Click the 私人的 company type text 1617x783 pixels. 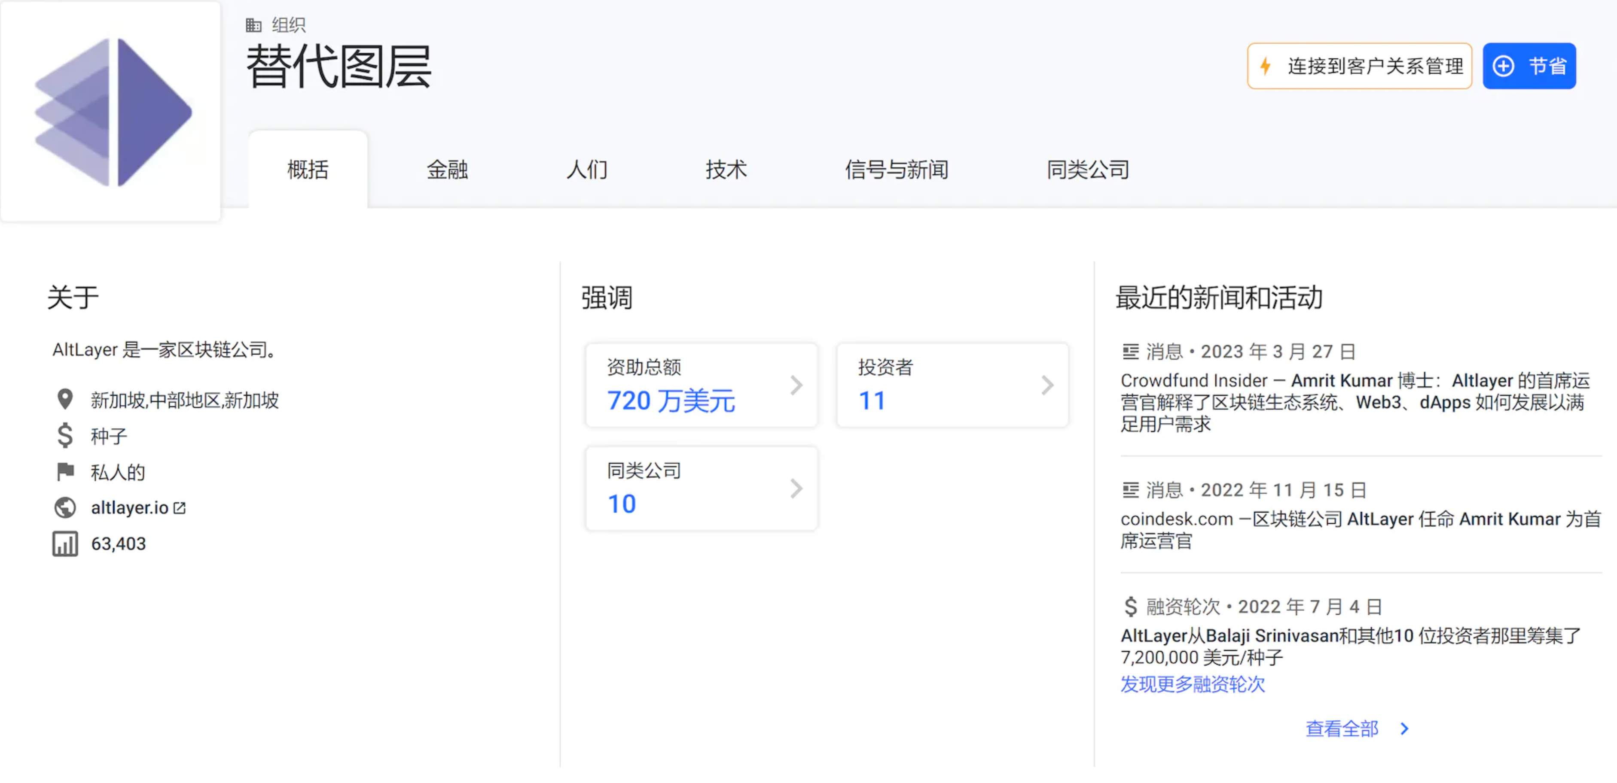pos(118,472)
